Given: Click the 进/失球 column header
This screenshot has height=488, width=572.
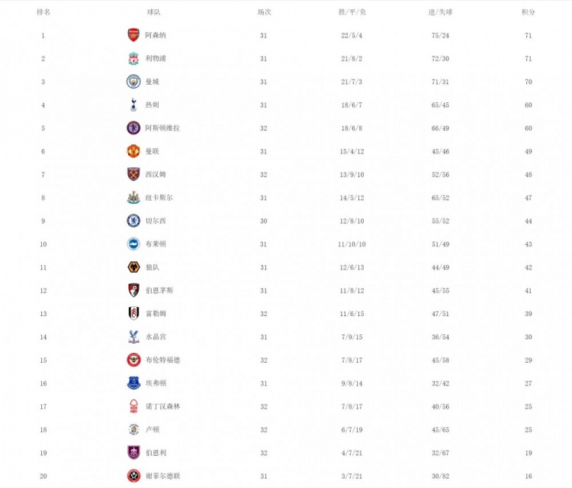Looking at the screenshot, I should [x=440, y=13].
